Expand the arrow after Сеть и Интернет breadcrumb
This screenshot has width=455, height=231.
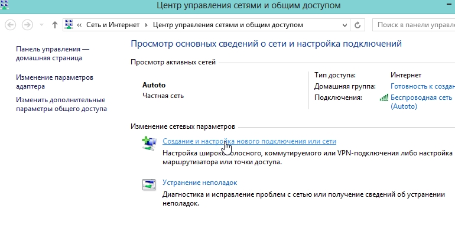pyautogui.click(x=147, y=25)
